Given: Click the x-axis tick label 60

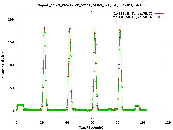Looking at the screenshot, I should pyautogui.click(x=92, y=122).
